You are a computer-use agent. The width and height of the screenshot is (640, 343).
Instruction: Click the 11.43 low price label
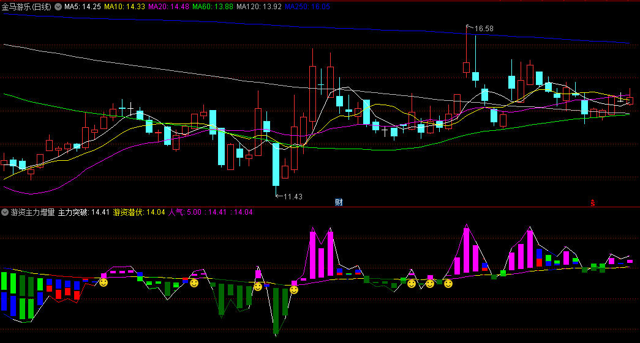pyautogui.click(x=293, y=196)
